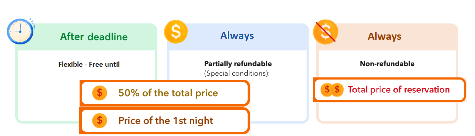
Task: Click the crossed-out dollar coin icon
Action: 325,31
